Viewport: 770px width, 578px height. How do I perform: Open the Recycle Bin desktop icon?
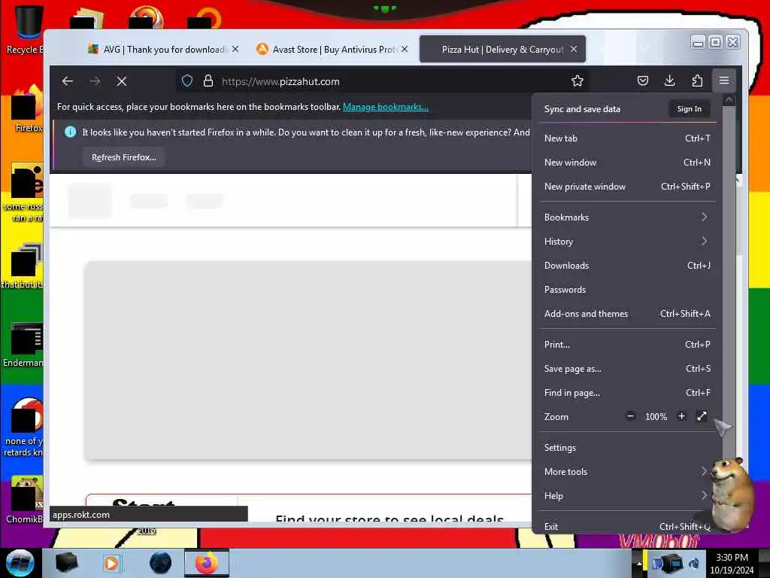click(25, 29)
